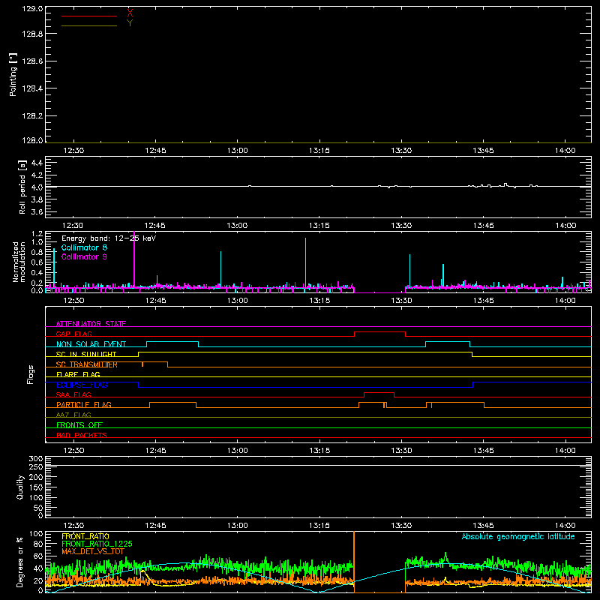The height and width of the screenshot is (600, 600).
Task: Select the green FRONT_RATIO_1225 legend entry
Action: tap(97, 544)
